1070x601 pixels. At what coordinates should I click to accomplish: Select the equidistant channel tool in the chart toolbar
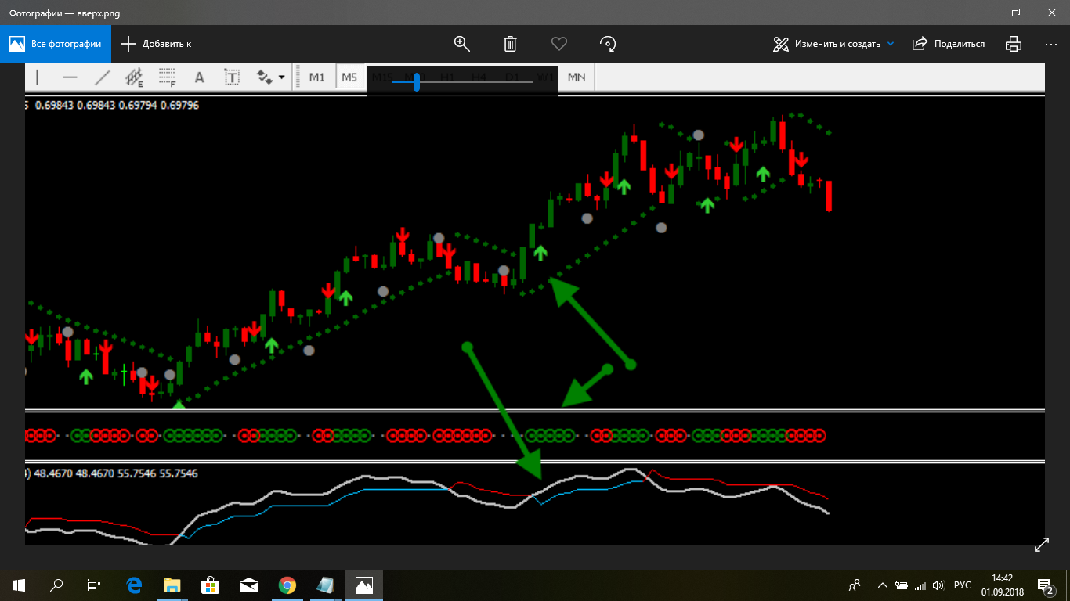[135, 77]
